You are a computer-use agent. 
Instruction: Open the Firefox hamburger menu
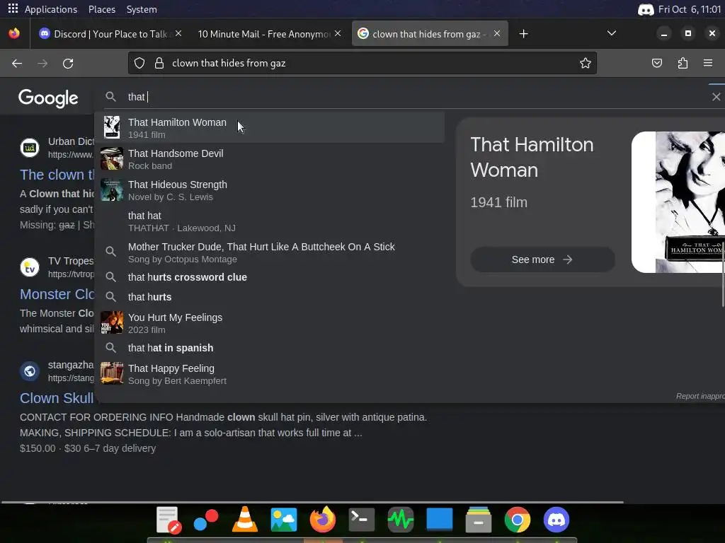(x=707, y=63)
